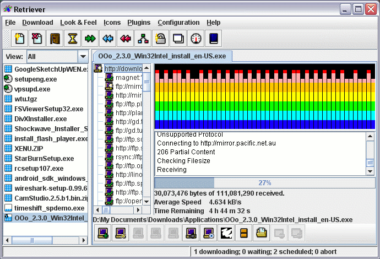Click the blue book help icon

tap(214, 39)
